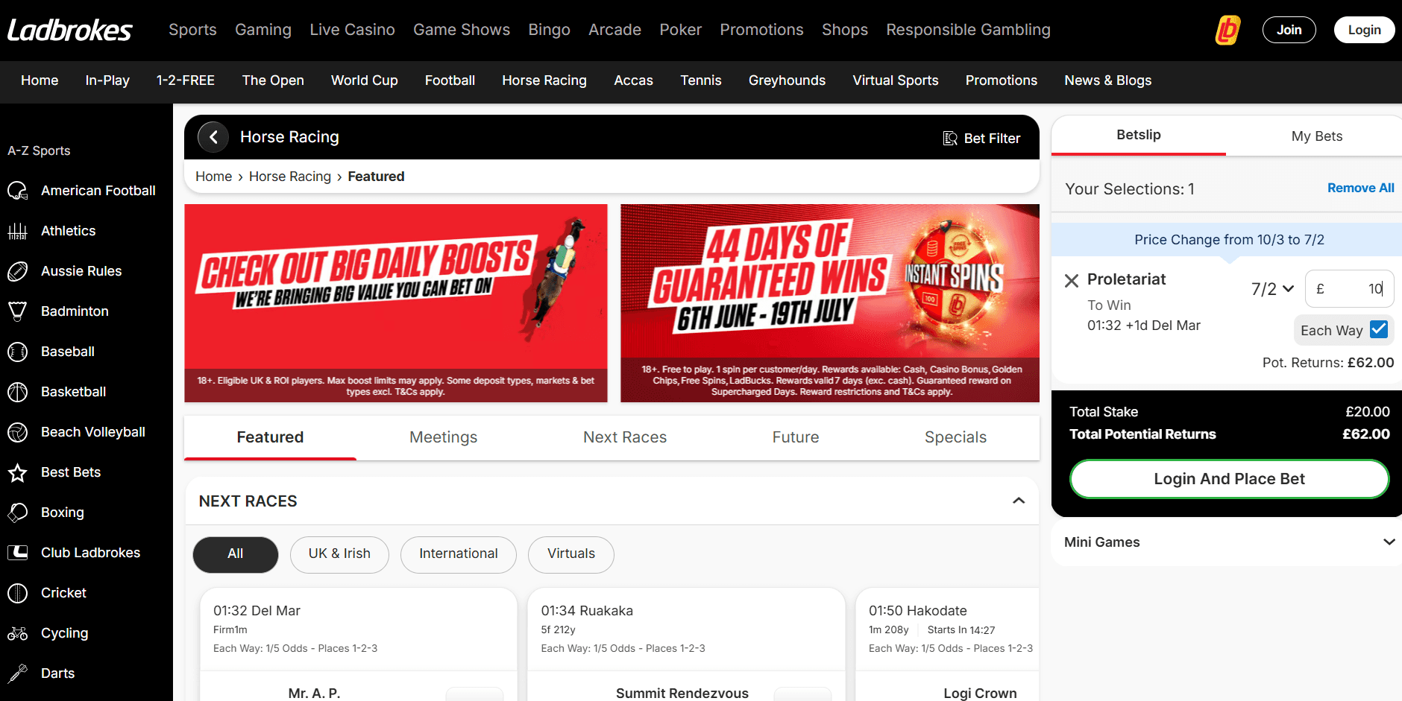Click the Bet Filter label
The image size is (1402, 701).
992,139
